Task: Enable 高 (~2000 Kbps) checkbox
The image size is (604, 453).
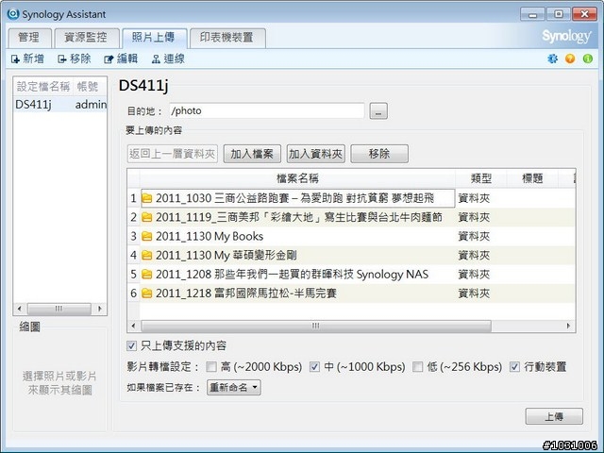Action: point(211,367)
